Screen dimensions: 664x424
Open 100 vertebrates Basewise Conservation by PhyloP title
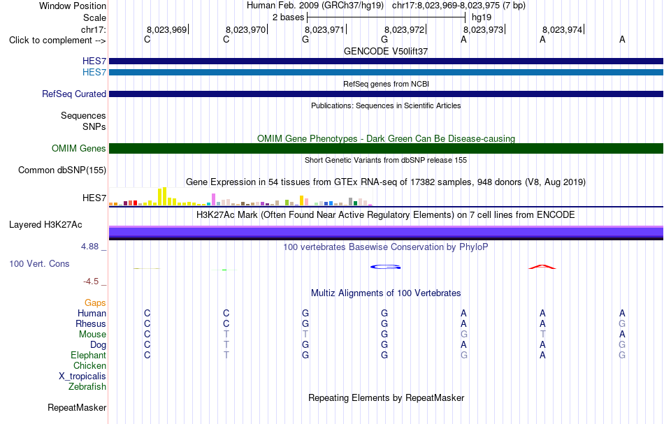(x=386, y=247)
